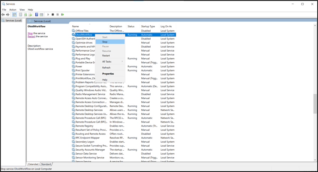Viewport: 318px width, 172px height.
Task: Click the gear icon next to Print Spooler
Action: click(x=73, y=70)
